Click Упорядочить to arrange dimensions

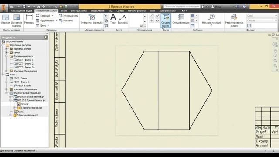point(68,16)
